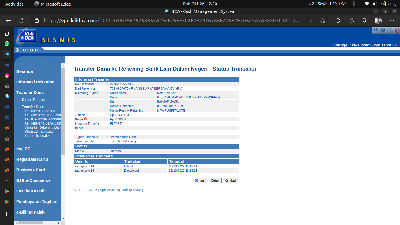The image size is (400, 225).
Task: Open the Edge Collections icon
Action: pyautogui.click(x=365, y=21)
